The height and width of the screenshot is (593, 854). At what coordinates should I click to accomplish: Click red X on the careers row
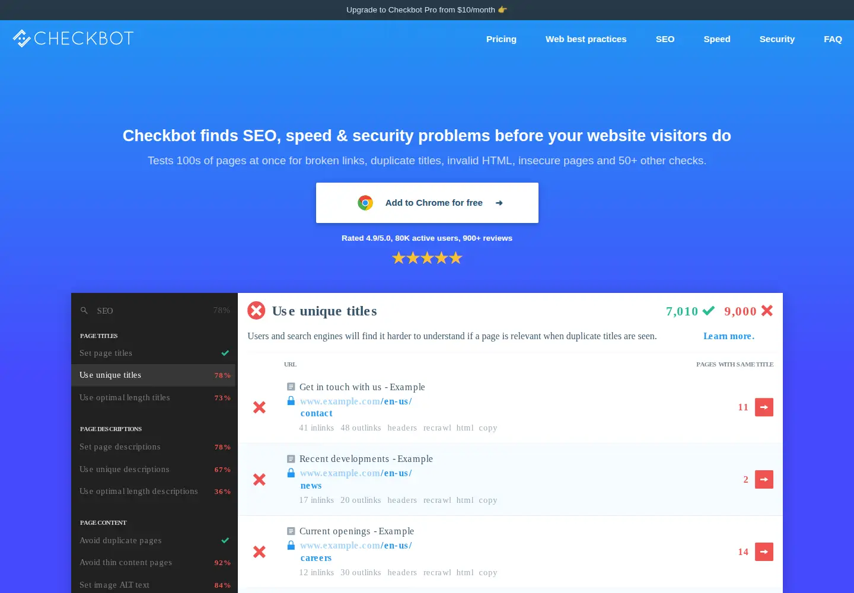pos(259,552)
